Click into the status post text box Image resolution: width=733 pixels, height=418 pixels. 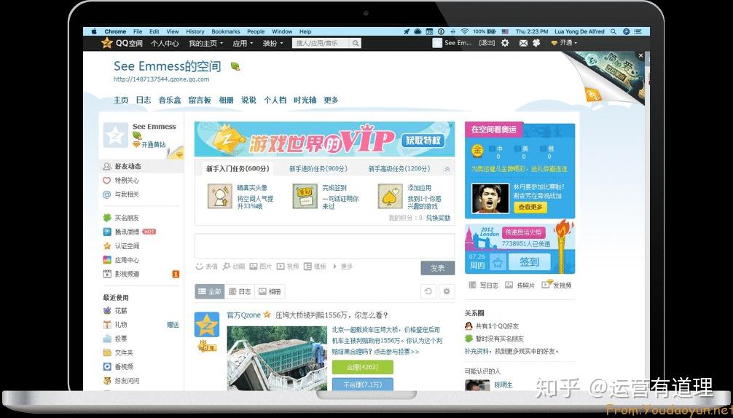tap(324, 245)
